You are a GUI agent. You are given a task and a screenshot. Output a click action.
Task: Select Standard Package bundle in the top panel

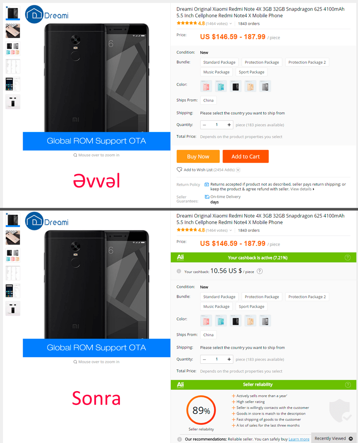[x=219, y=62]
